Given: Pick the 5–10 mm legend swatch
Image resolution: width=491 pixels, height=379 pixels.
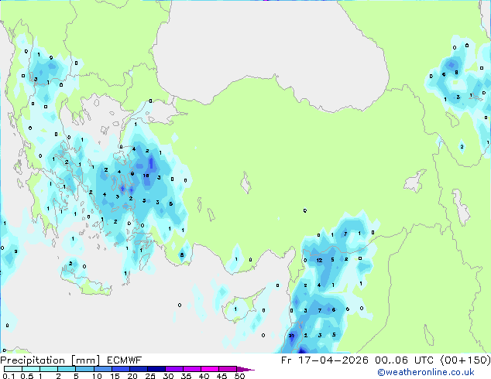Looking at the screenshot, I should point(84,369).
